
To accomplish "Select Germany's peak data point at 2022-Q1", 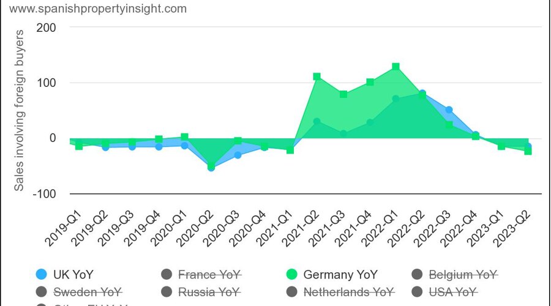I will (x=395, y=67).
